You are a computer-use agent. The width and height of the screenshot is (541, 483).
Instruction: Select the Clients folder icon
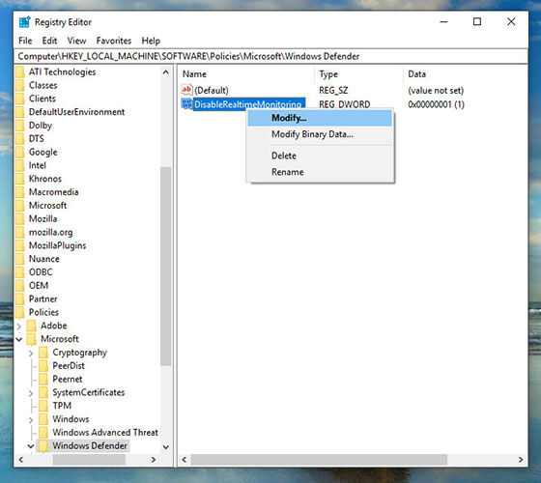pos(20,99)
